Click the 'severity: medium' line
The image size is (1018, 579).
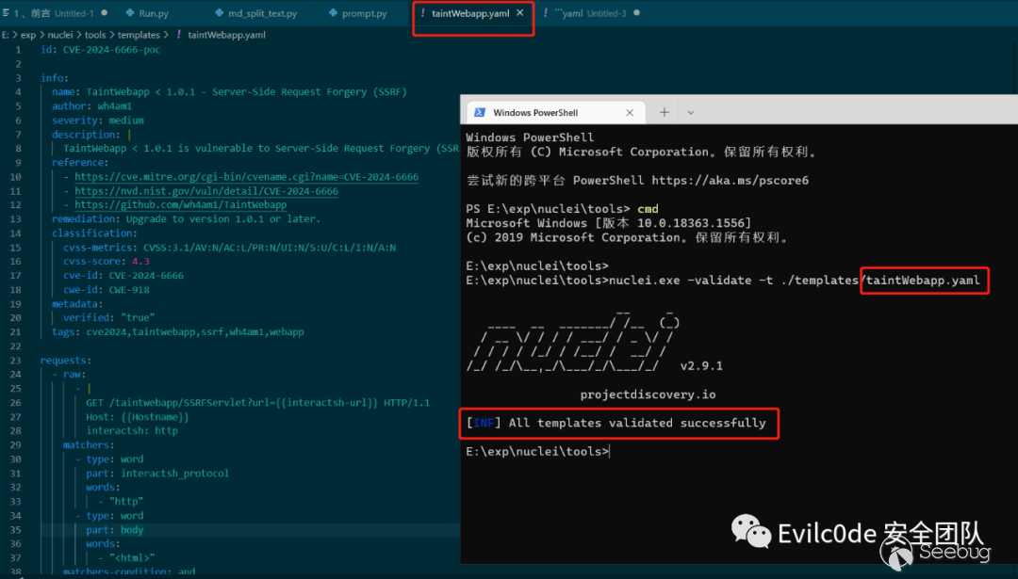(97, 121)
